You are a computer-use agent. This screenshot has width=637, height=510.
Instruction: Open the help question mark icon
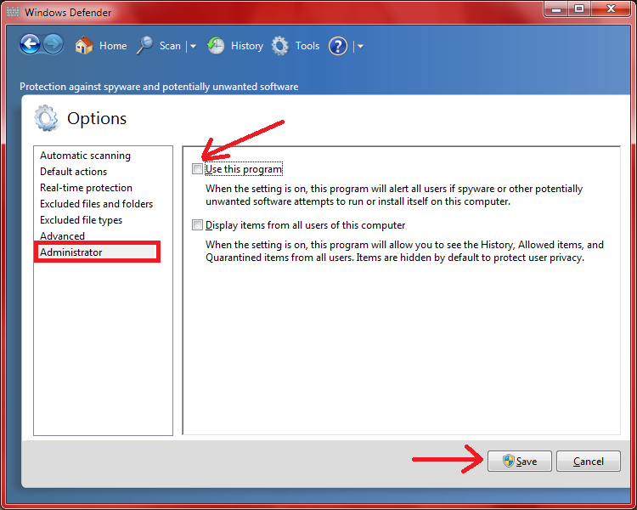pyautogui.click(x=338, y=46)
